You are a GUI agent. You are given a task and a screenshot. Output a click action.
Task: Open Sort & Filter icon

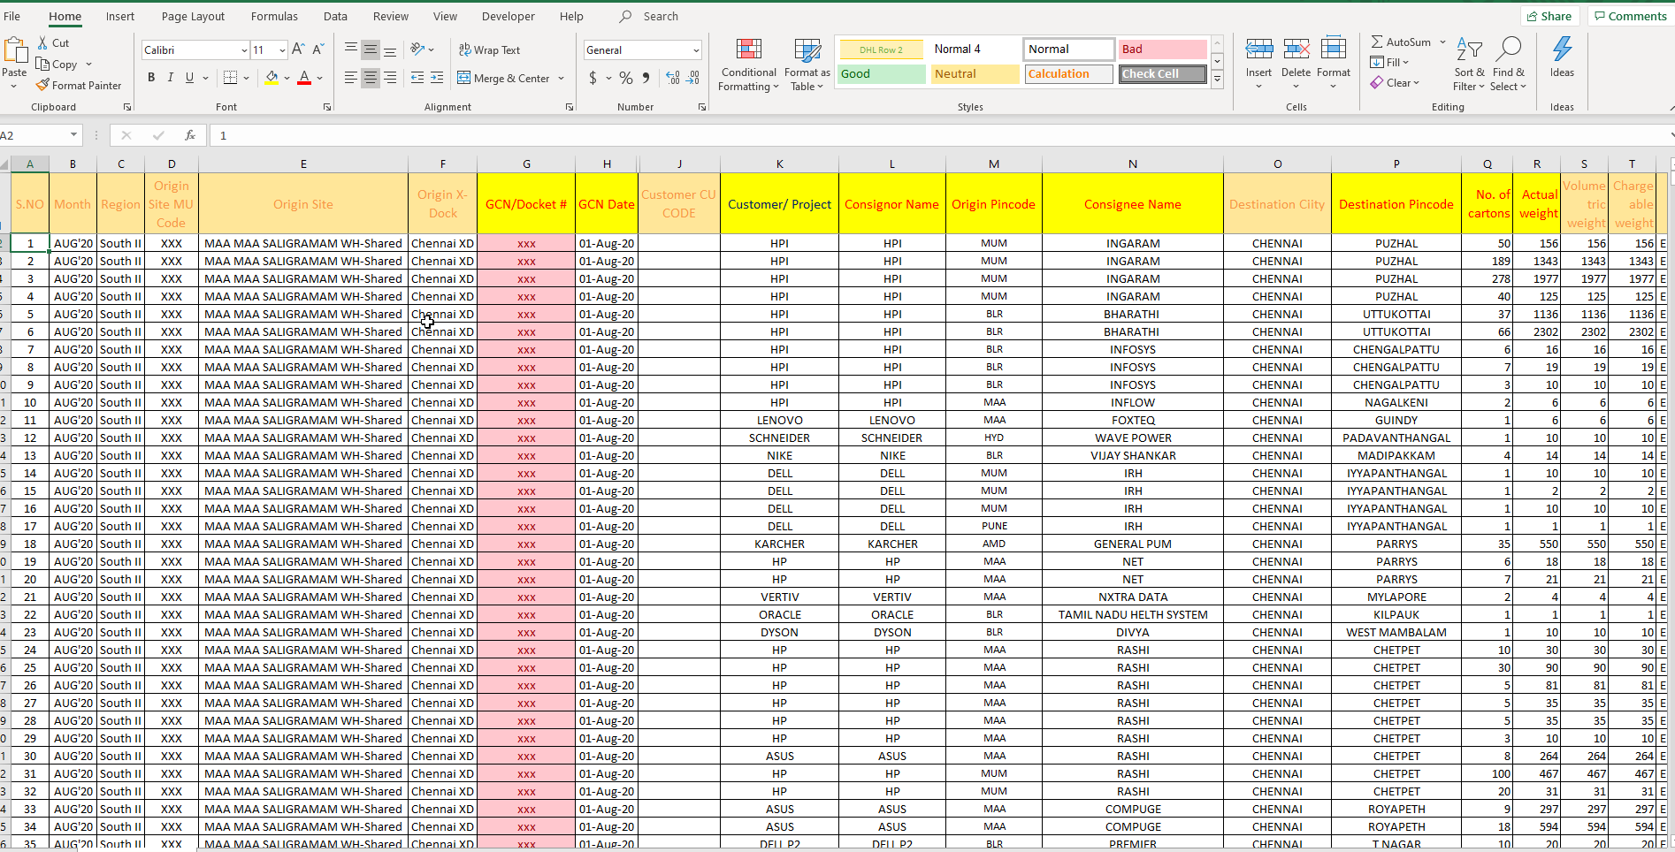click(x=1469, y=49)
